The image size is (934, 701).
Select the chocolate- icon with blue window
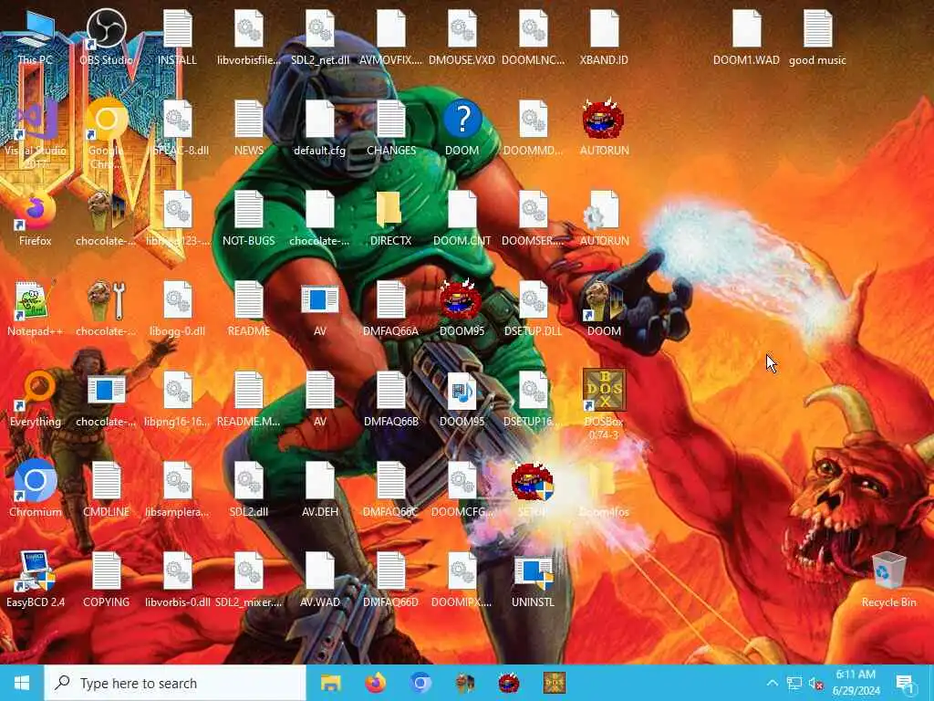click(x=106, y=400)
